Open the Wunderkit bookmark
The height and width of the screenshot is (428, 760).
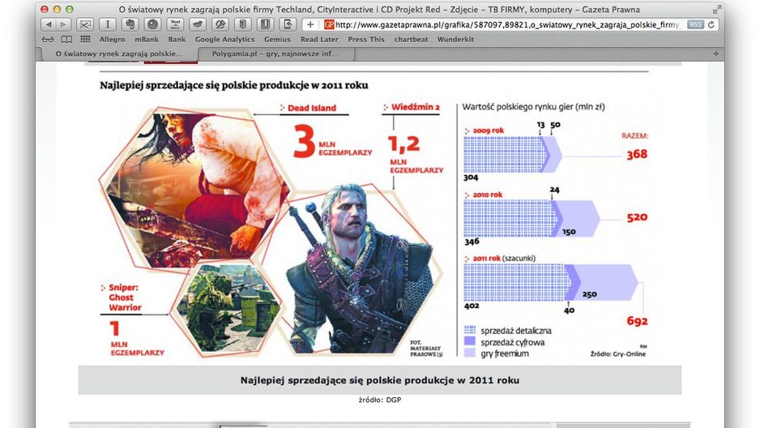click(455, 39)
